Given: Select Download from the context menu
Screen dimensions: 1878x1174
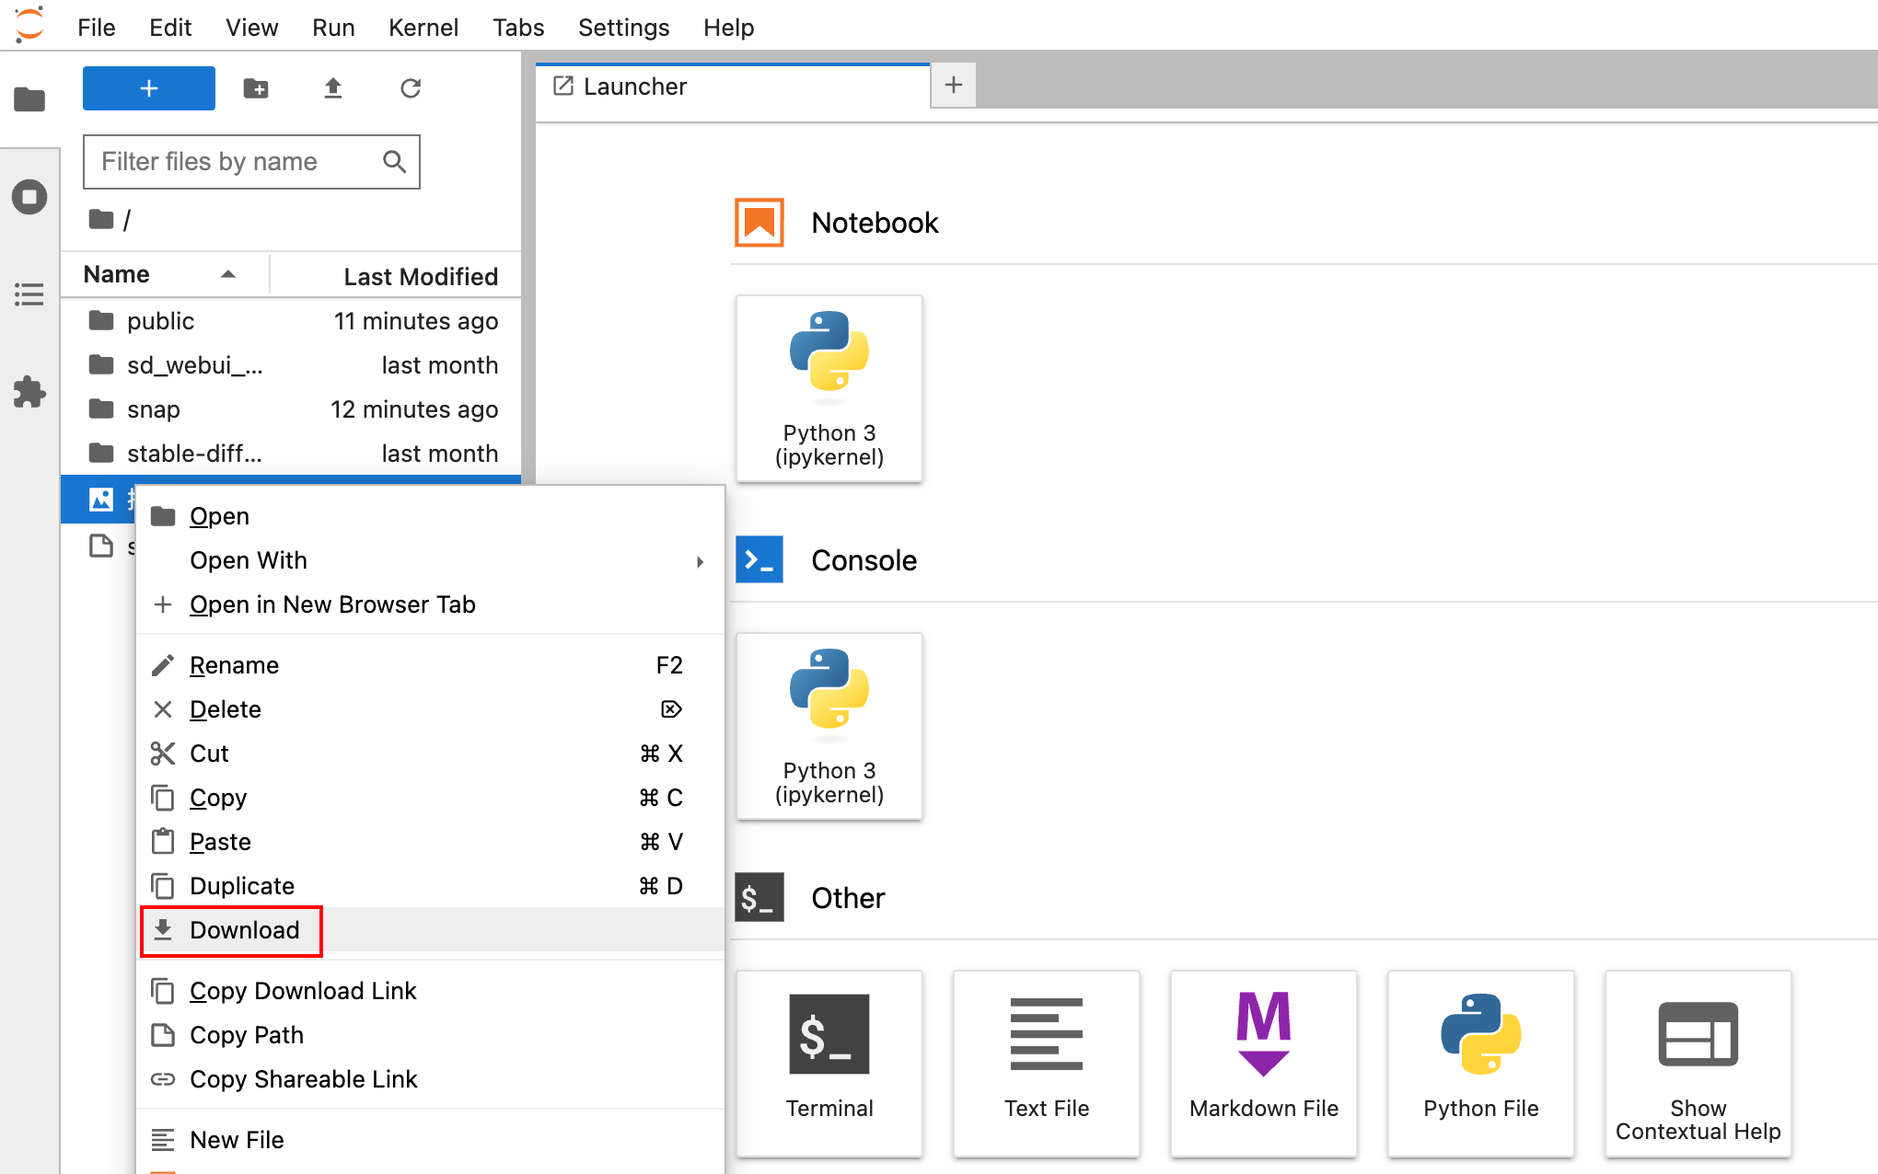Looking at the screenshot, I should (x=244, y=930).
